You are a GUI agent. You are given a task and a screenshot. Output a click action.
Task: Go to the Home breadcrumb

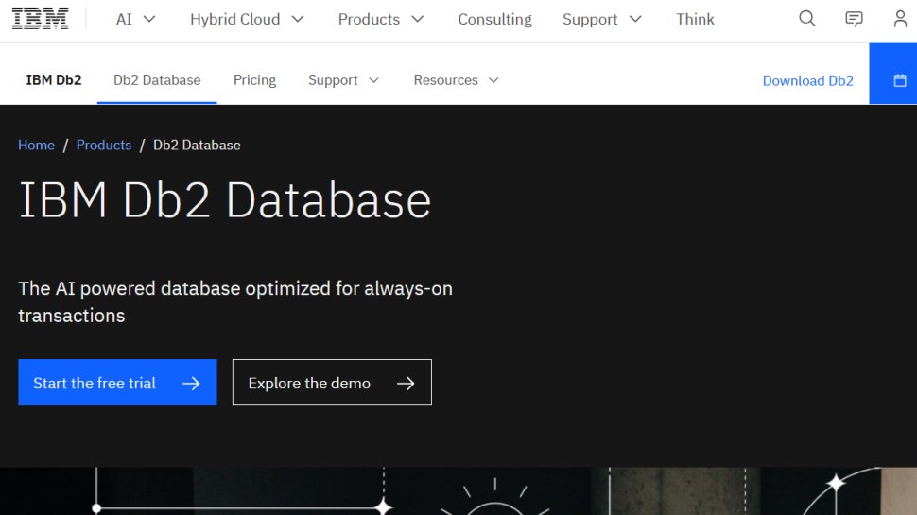36,145
